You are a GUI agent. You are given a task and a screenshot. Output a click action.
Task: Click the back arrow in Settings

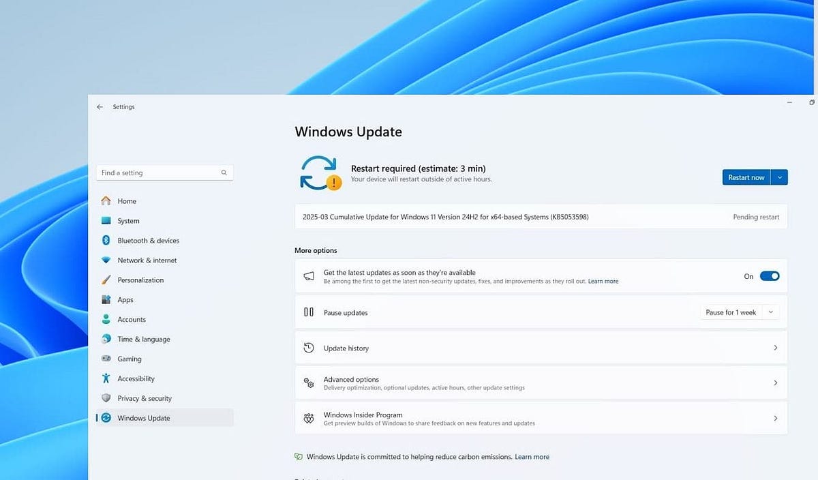point(100,107)
